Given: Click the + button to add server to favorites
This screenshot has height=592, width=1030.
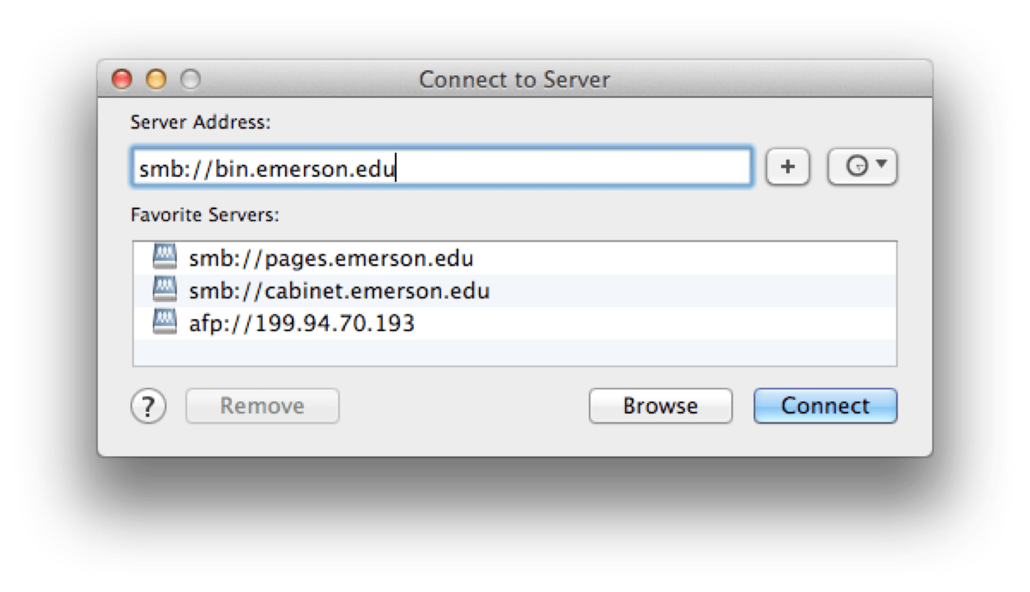Looking at the screenshot, I should [x=788, y=167].
